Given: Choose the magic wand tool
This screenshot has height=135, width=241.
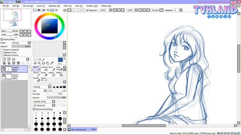Looking at the screenshot, I should [x=44, y=59].
